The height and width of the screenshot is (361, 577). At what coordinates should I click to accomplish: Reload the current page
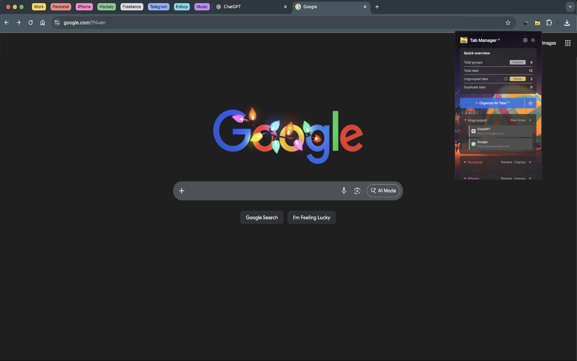(x=31, y=23)
